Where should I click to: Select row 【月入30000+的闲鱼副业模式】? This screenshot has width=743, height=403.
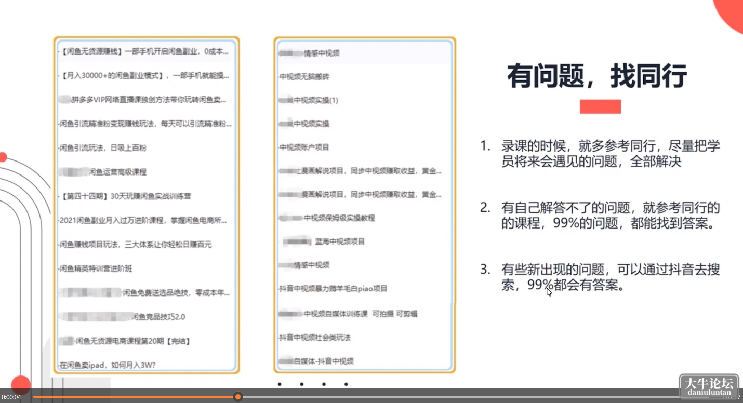click(x=147, y=75)
